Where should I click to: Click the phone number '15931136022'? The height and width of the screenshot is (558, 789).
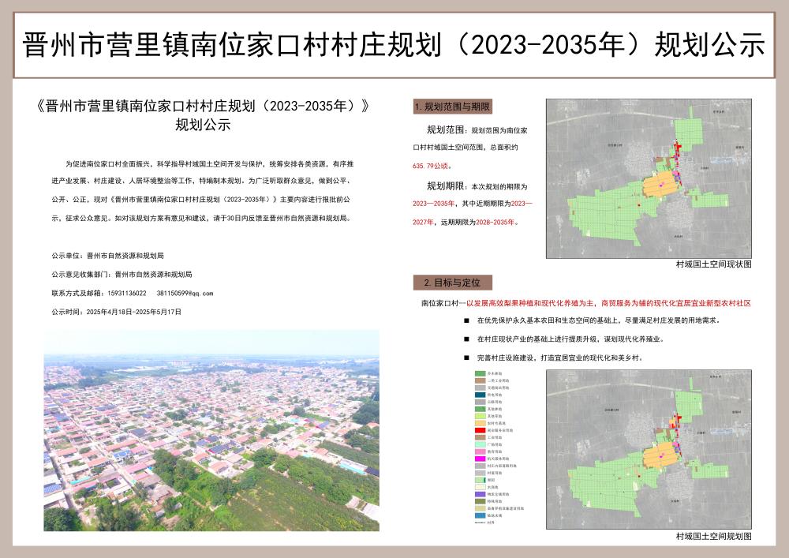pyautogui.click(x=126, y=293)
